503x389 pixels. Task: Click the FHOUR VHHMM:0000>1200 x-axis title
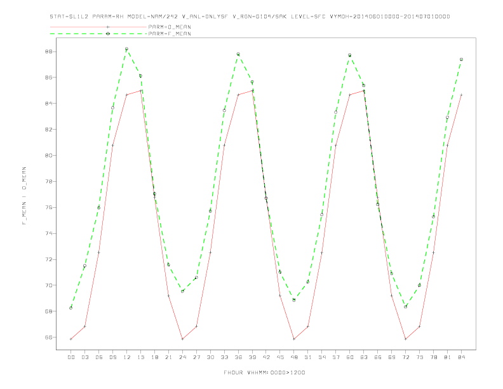pyautogui.click(x=264, y=372)
